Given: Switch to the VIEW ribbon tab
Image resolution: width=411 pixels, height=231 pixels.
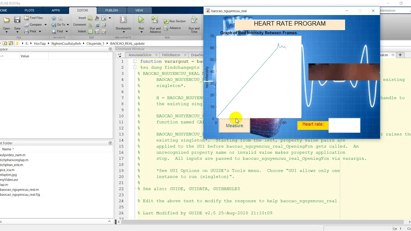Looking at the screenshot, I should pyautogui.click(x=139, y=10).
